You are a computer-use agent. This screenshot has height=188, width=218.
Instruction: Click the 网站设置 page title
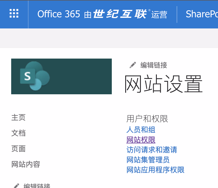pos(163,84)
